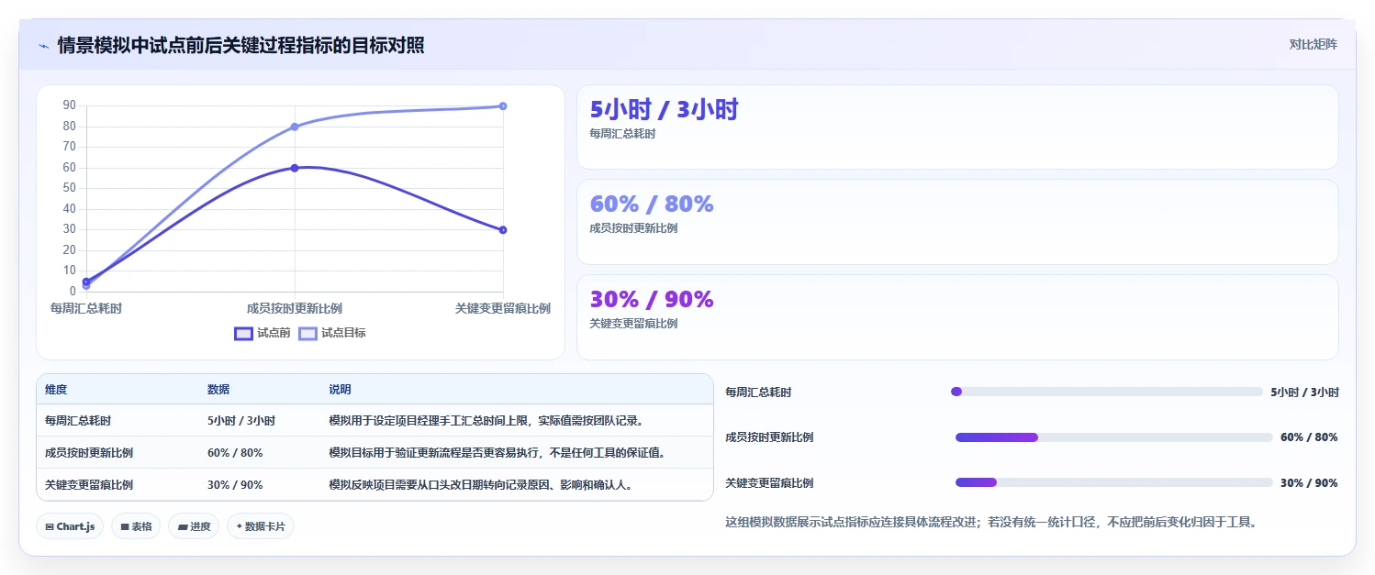1375x575 pixels.
Task: Click the 成员按时更新比例 label left of its progress bar
Action: click(769, 437)
